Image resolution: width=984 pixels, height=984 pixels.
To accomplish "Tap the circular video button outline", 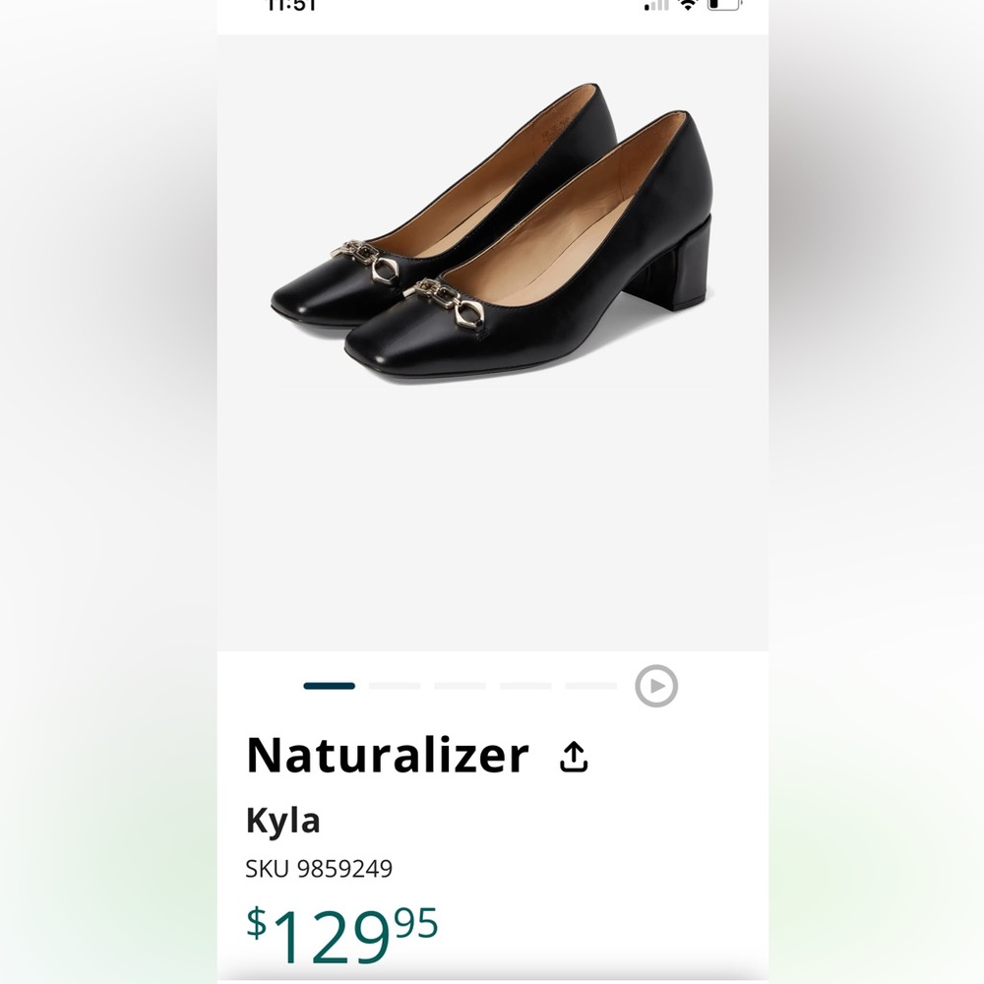I will (657, 686).
